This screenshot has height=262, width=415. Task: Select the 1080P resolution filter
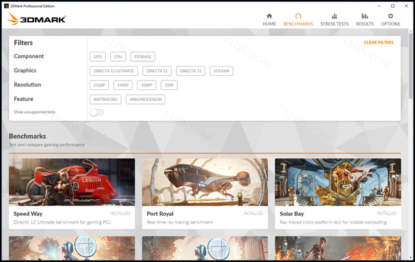(147, 85)
